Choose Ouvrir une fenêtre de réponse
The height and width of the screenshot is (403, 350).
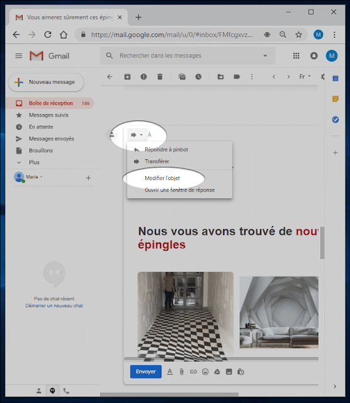pos(179,190)
